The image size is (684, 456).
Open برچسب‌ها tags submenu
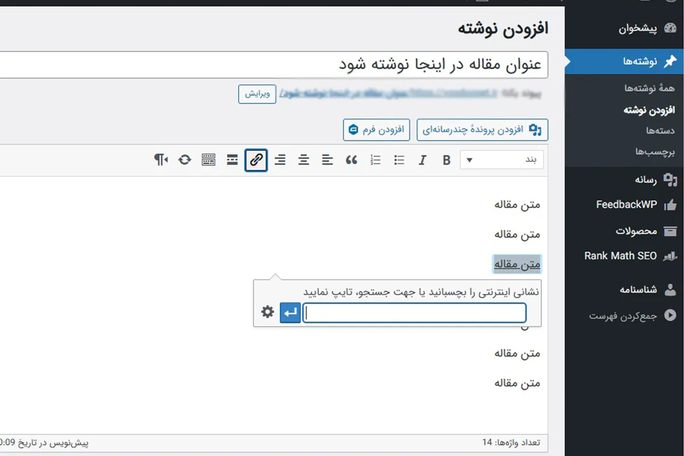click(655, 152)
